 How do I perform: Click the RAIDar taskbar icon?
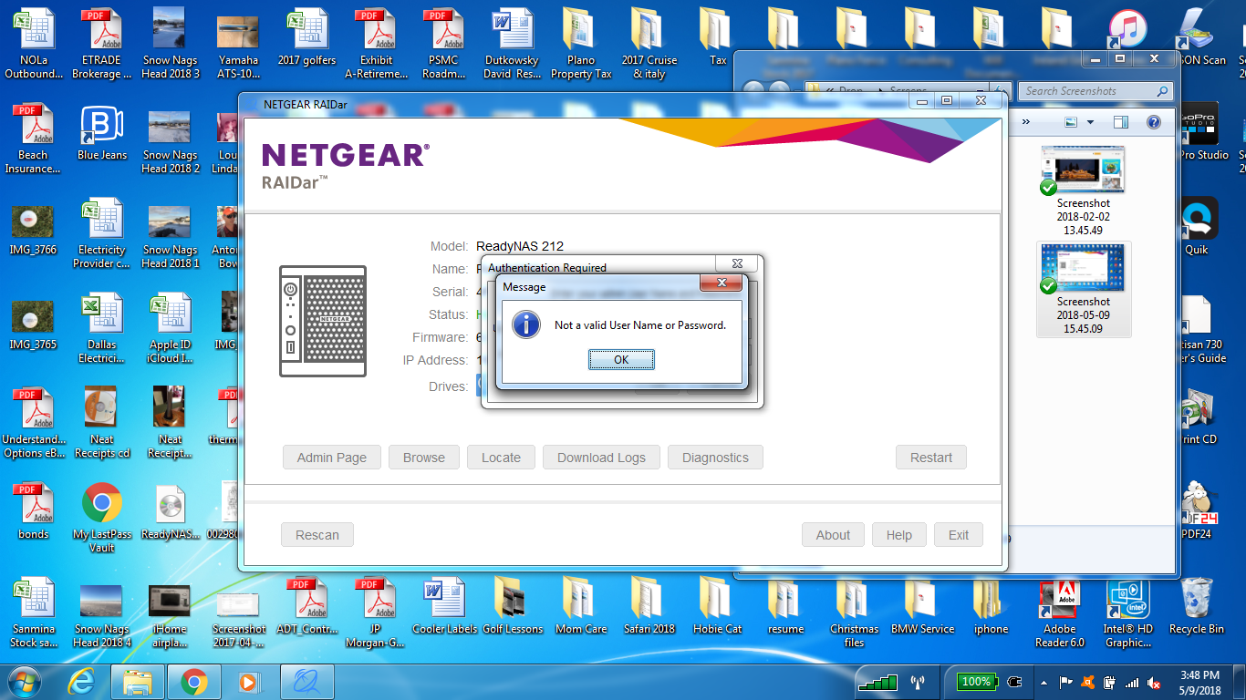click(307, 682)
